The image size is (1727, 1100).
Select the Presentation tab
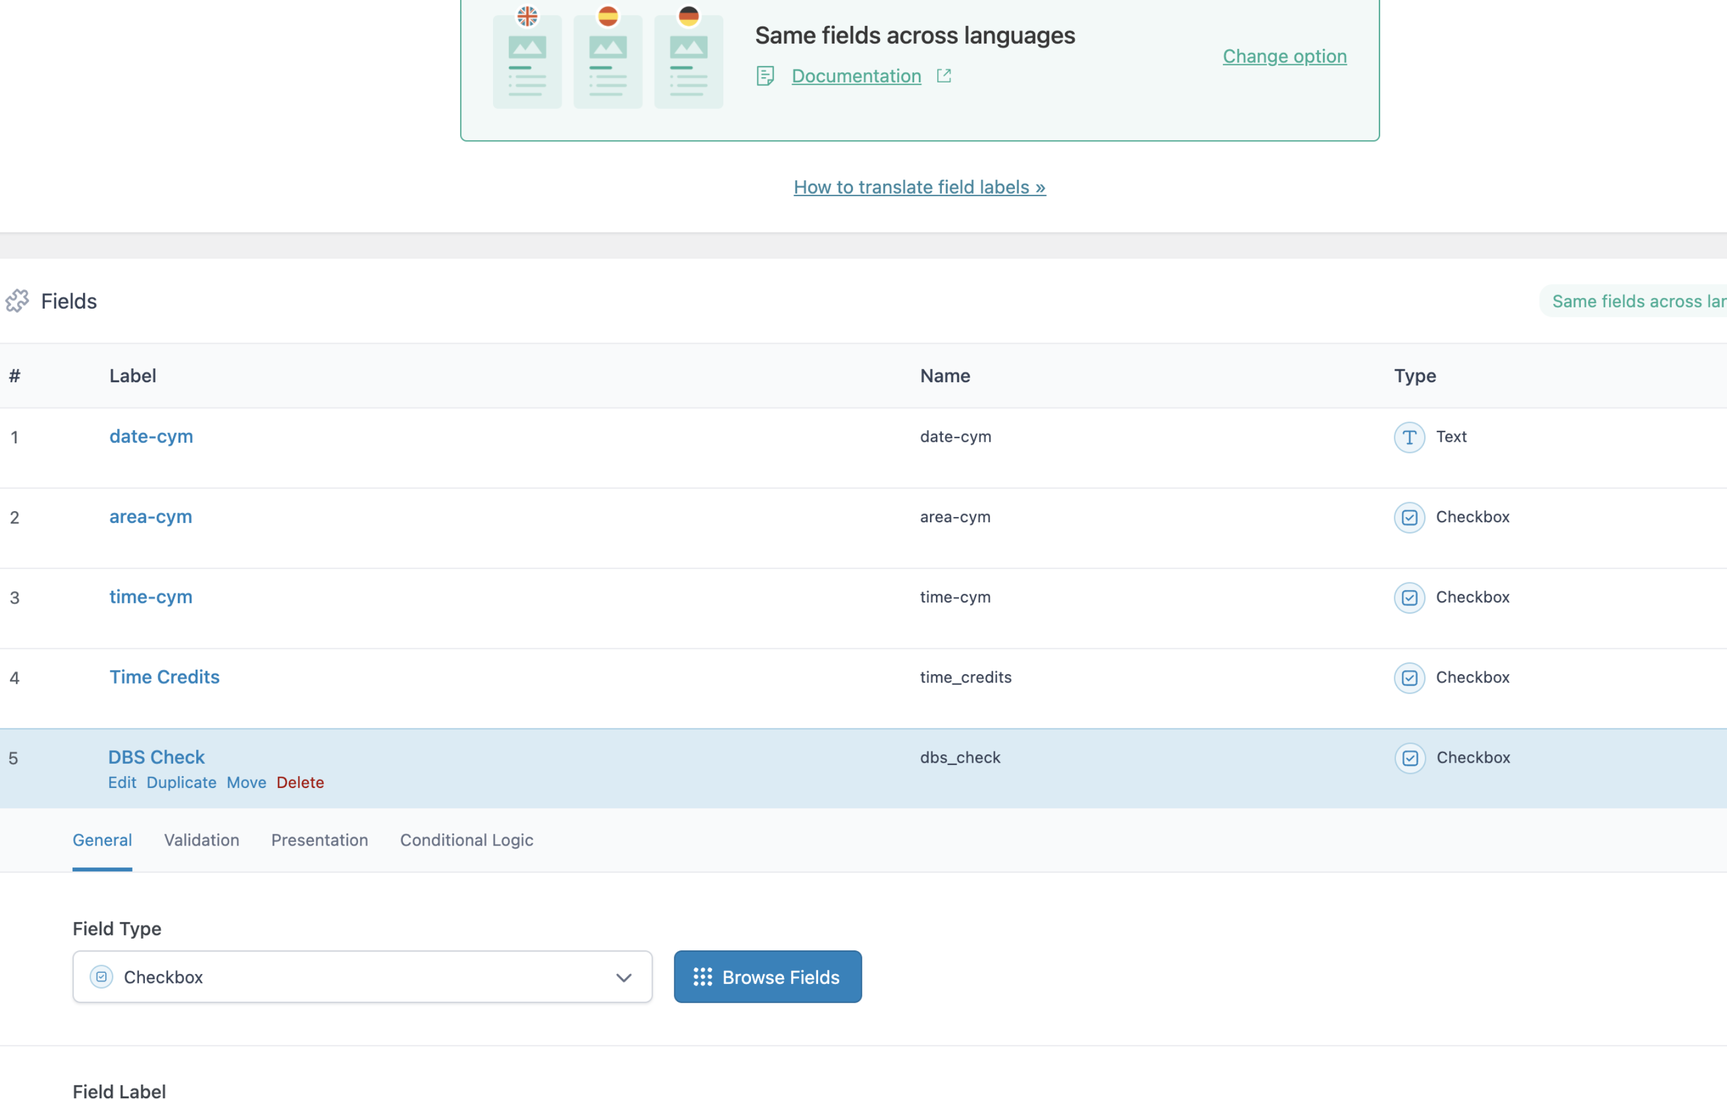[x=319, y=840]
